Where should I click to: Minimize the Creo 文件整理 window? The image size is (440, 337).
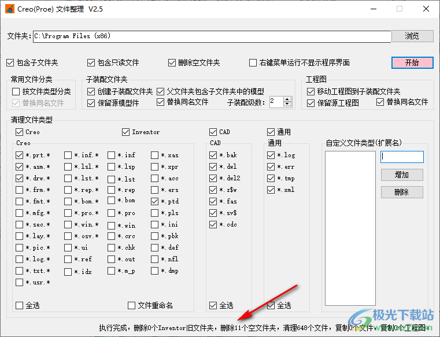pos(374,9)
